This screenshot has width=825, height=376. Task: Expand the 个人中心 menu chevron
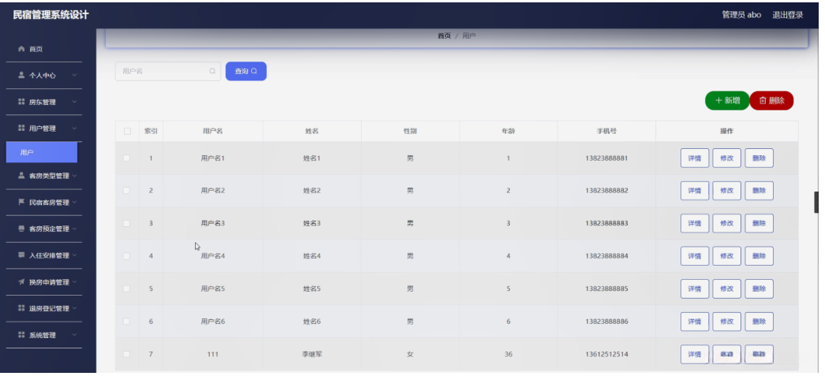tap(74, 76)
